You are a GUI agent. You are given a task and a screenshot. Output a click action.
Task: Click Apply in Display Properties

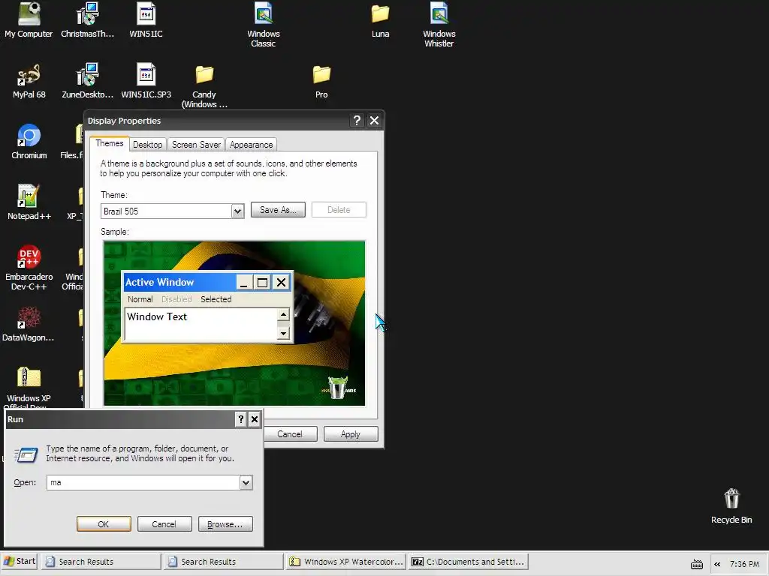(351, 434)
